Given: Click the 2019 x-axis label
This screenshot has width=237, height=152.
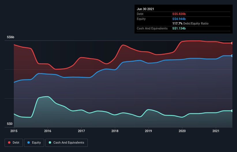Looking at the screenshot, I should [148, 131].
